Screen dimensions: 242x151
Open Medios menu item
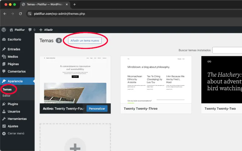13,56
